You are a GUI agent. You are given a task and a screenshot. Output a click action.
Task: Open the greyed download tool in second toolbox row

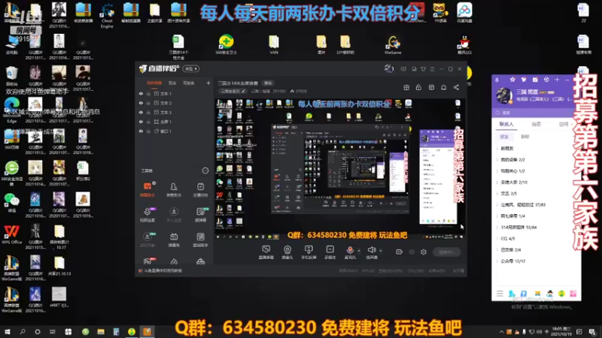(174, 215)
